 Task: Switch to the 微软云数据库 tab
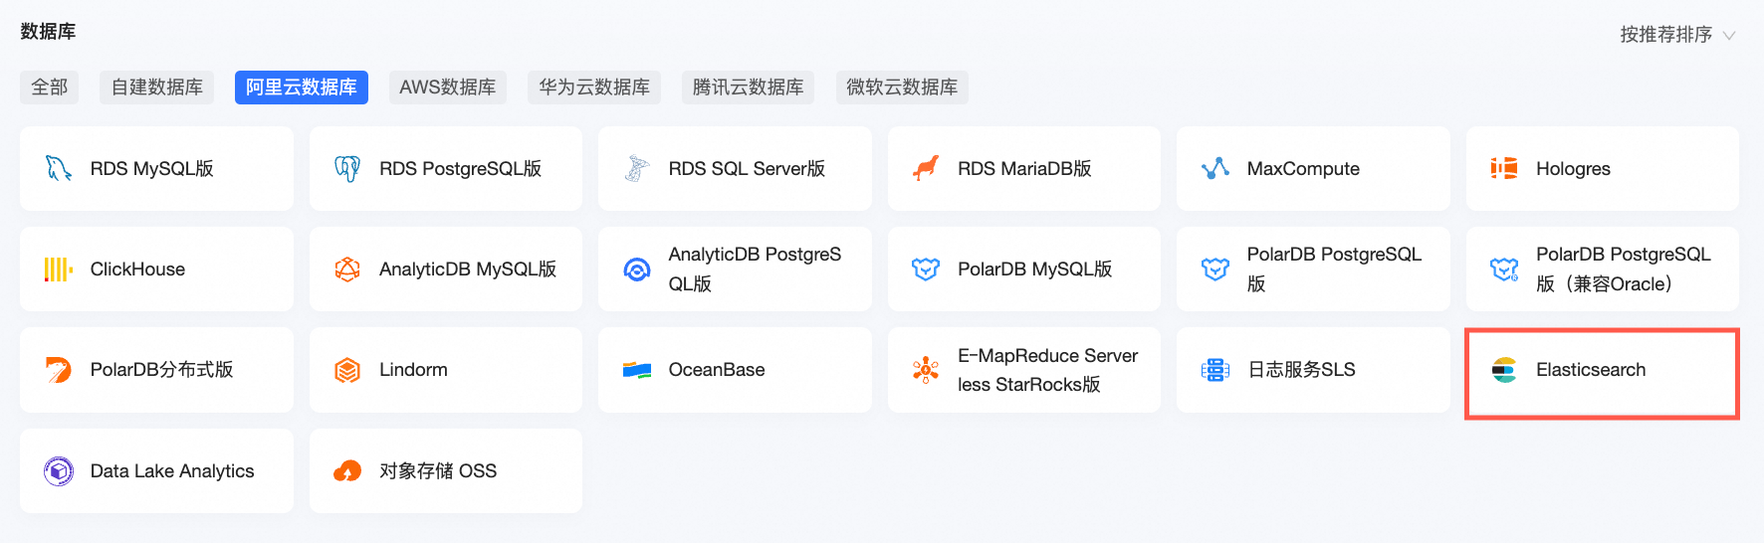pos(902,88)
